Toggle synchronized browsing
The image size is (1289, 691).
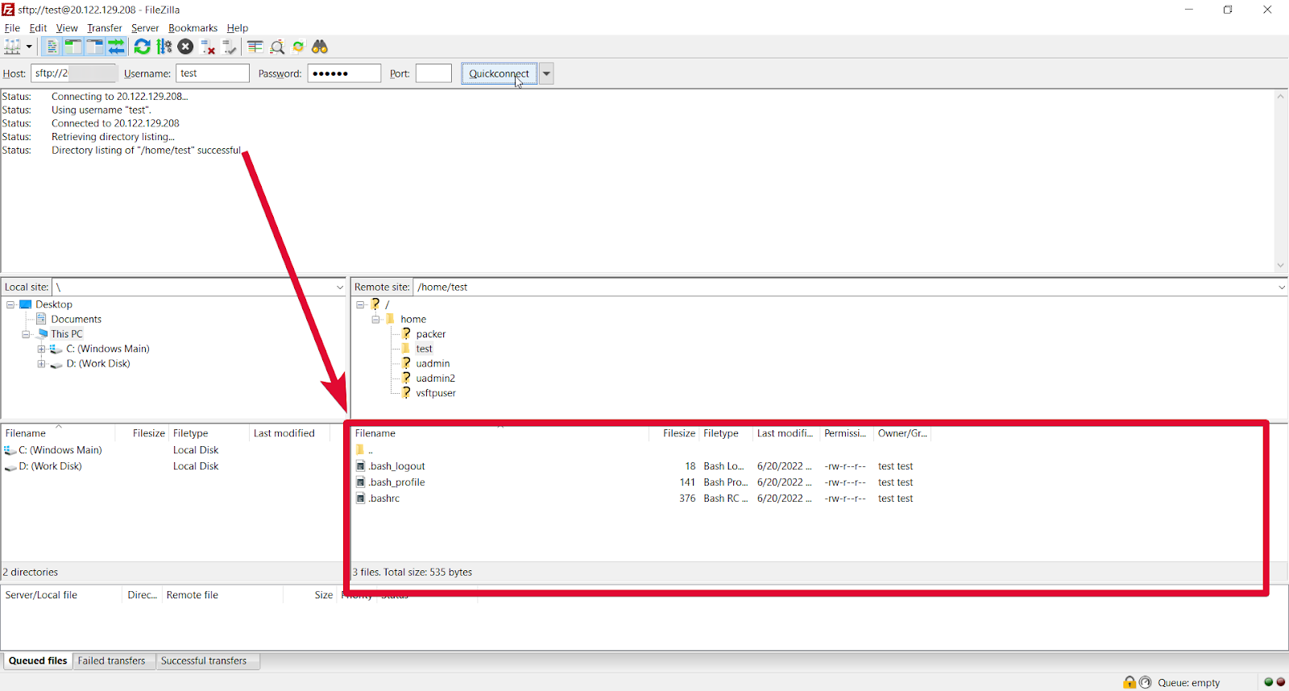(x=298, y=47)
